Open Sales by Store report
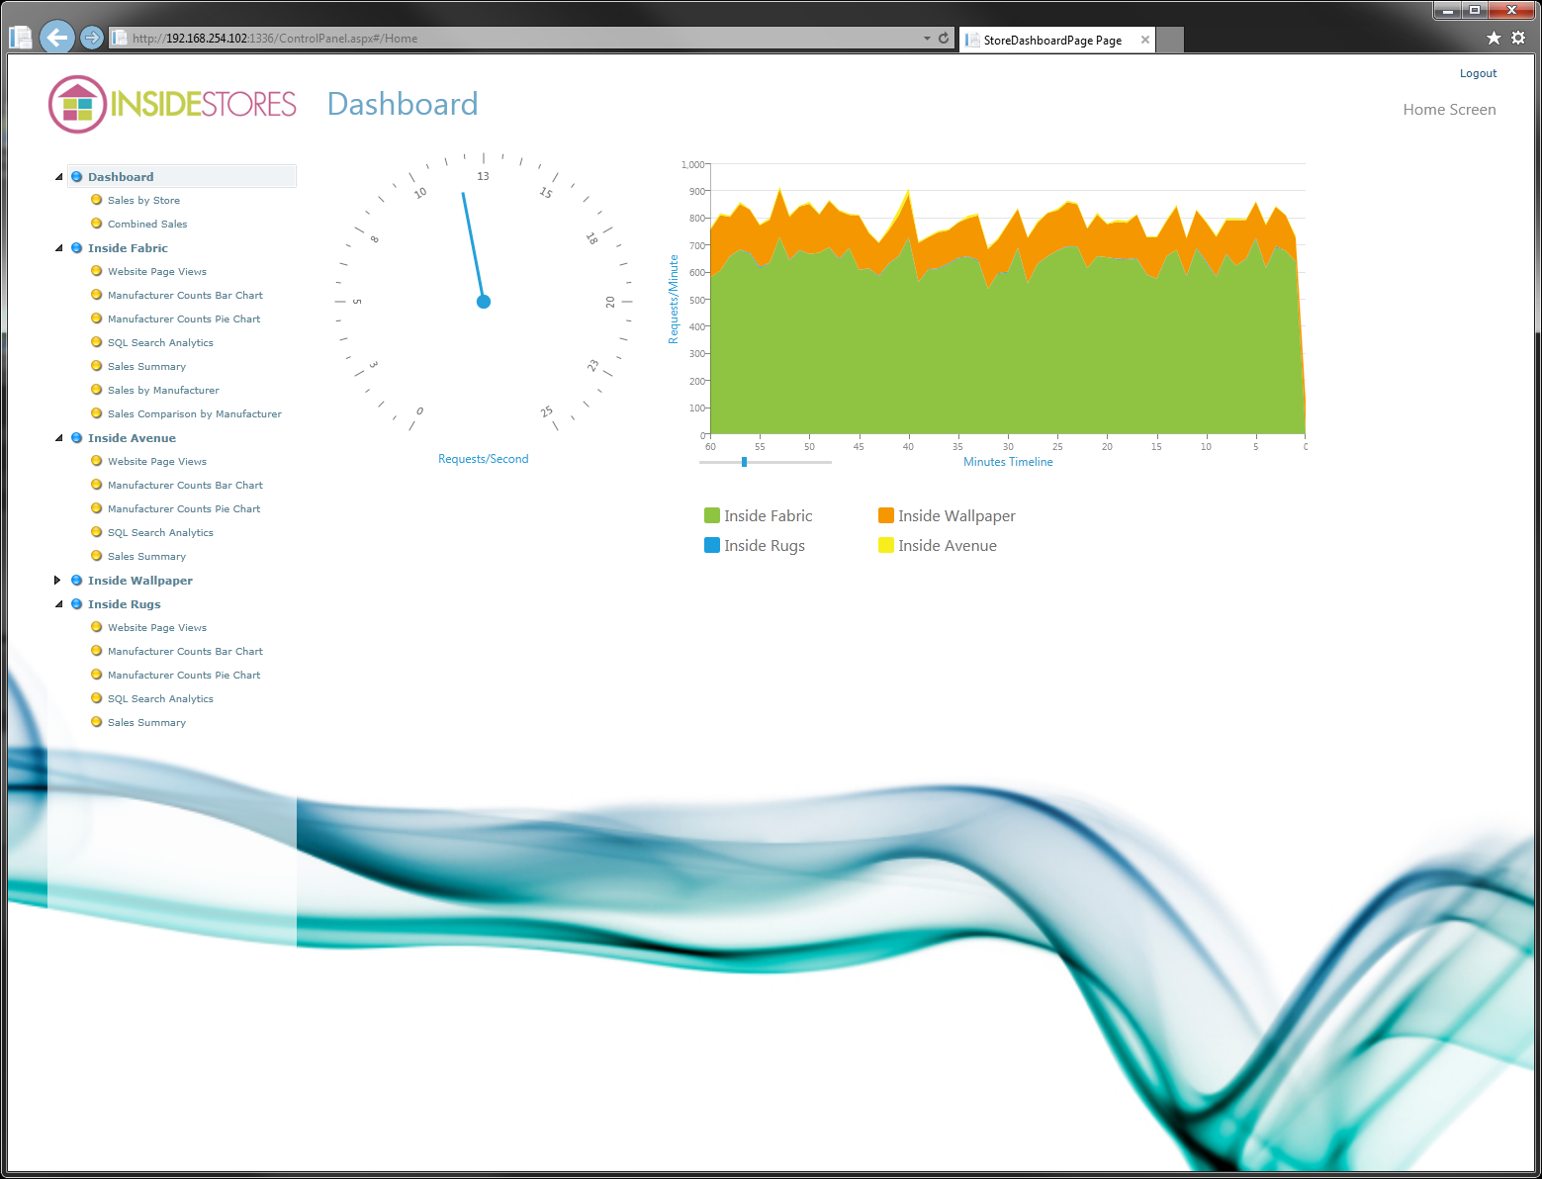 [143, 201]
